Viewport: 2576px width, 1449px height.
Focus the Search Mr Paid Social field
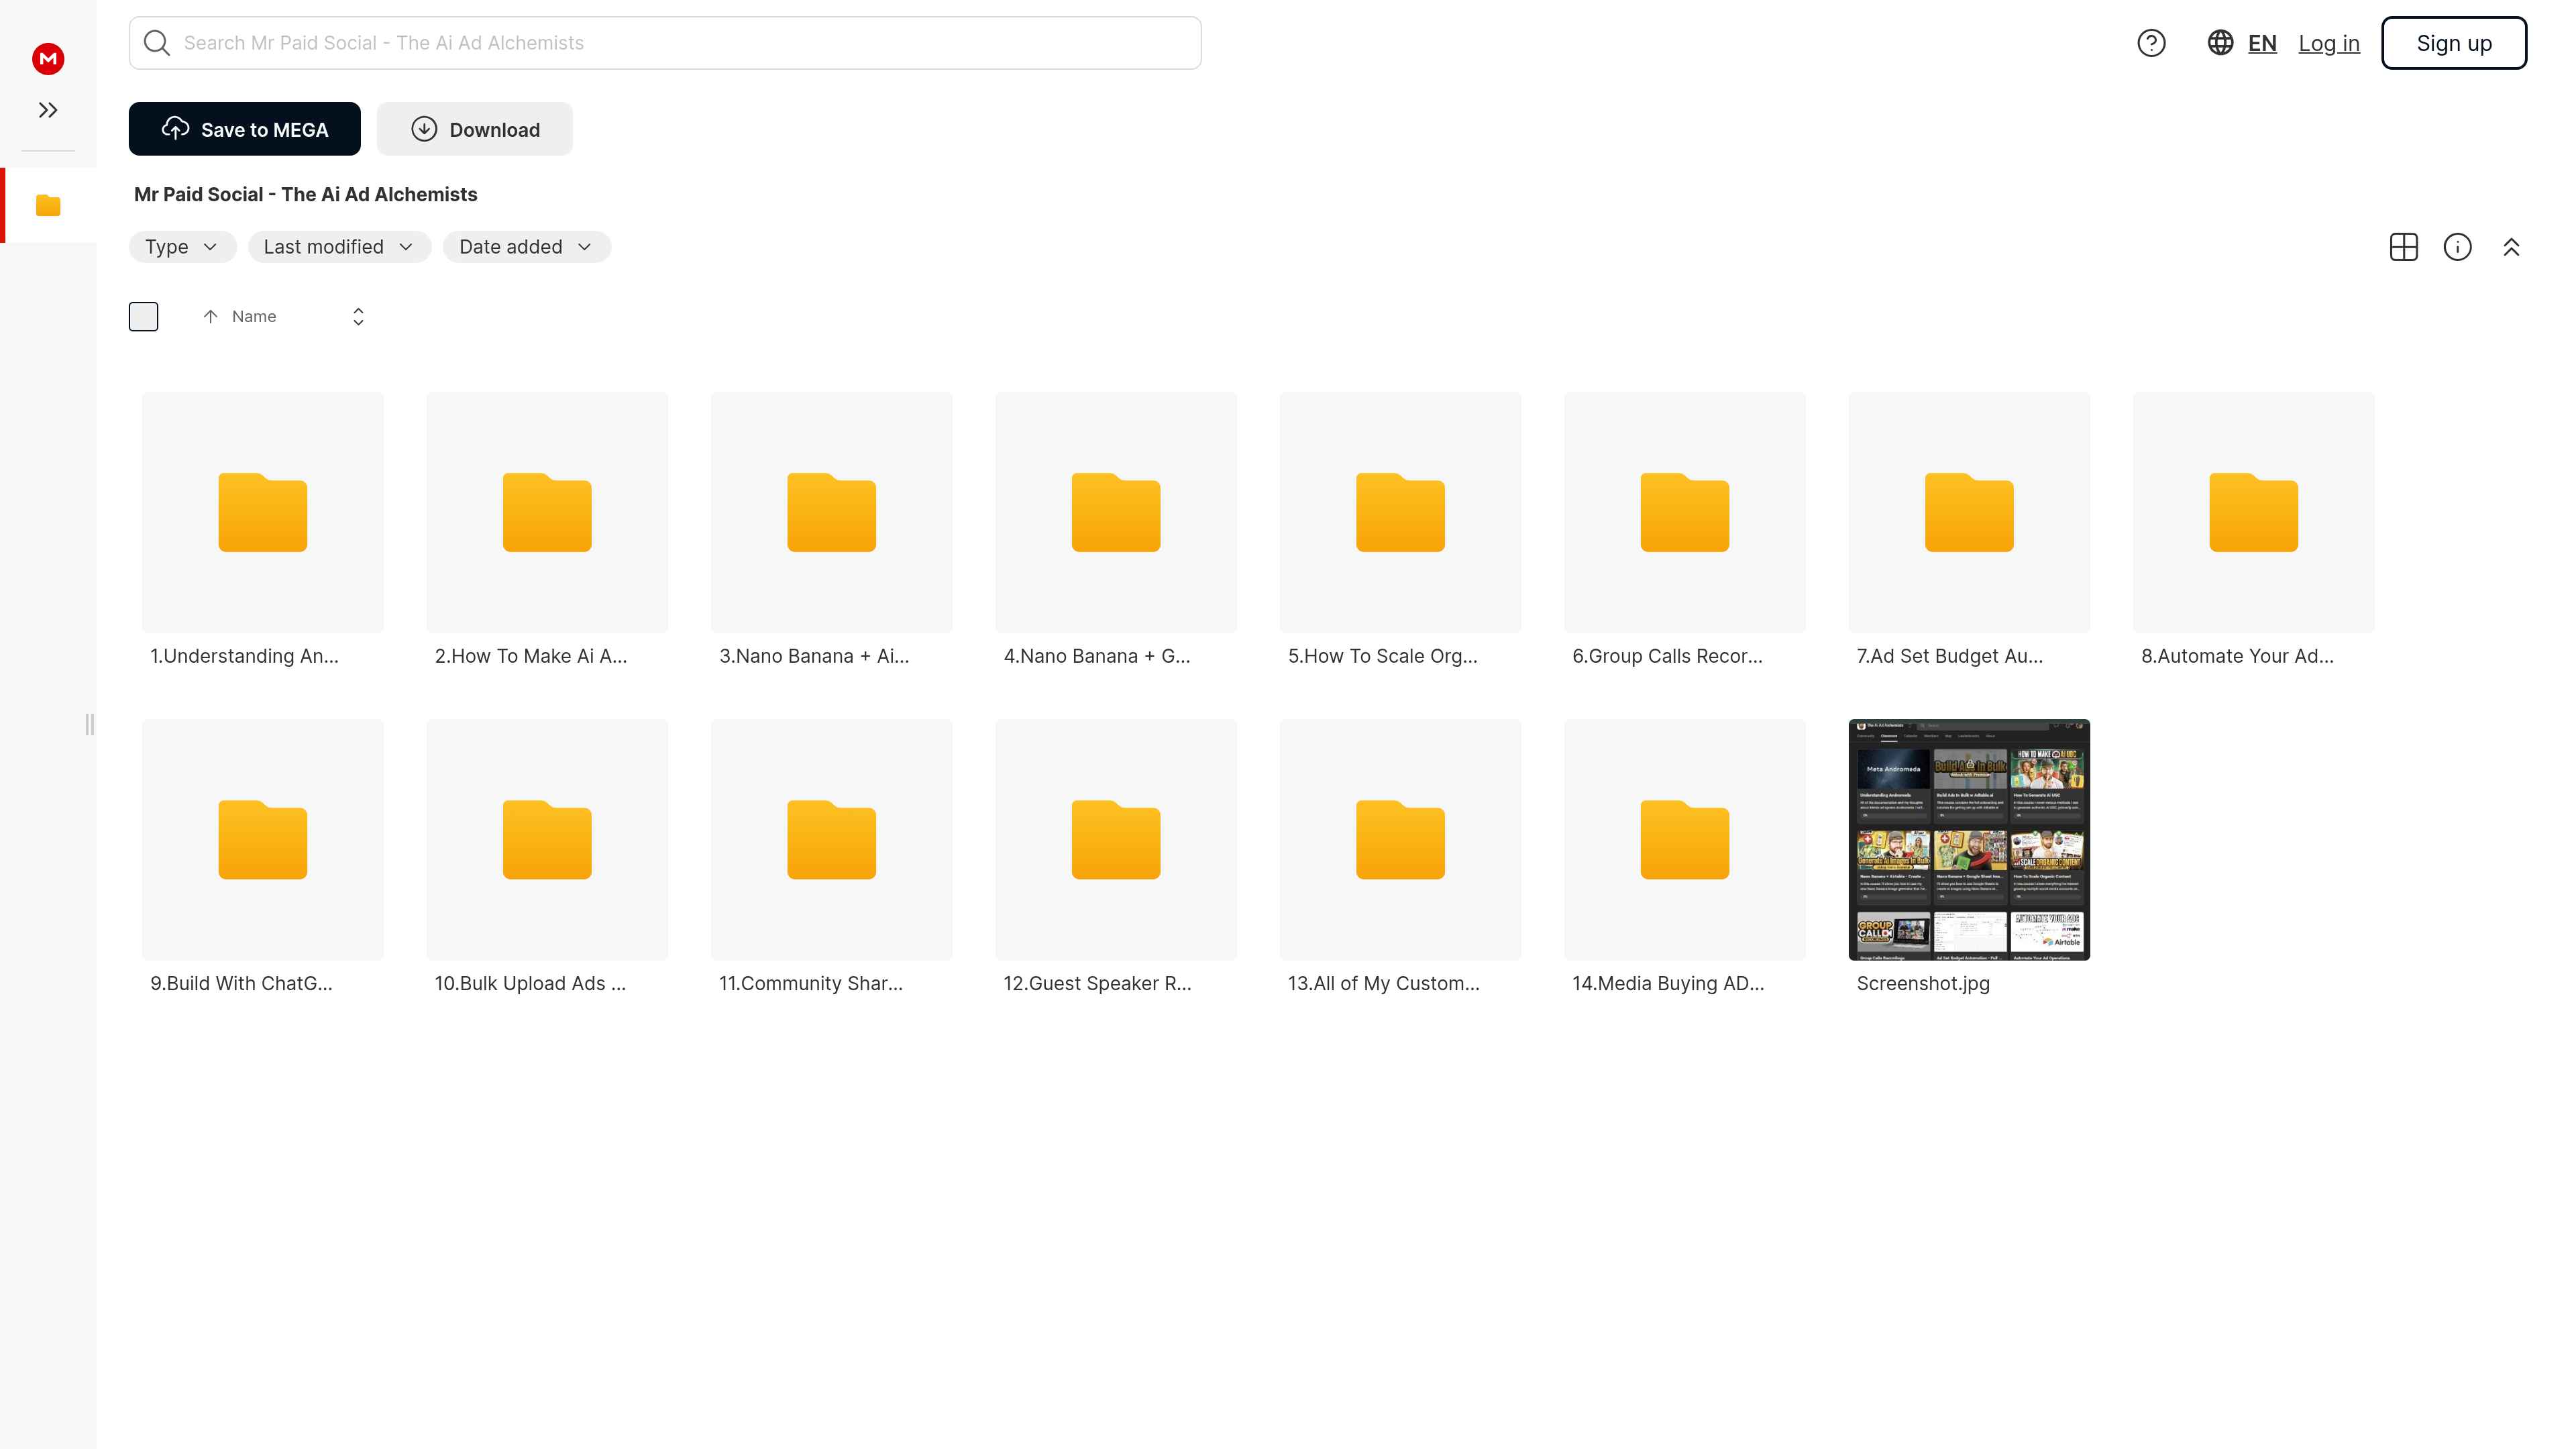tap(665, 43)
